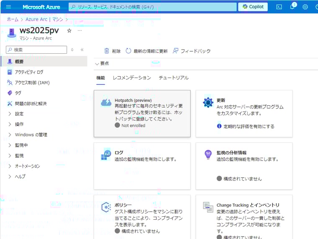Collapse the sidebar with the double chevron

tap(82, 50)
